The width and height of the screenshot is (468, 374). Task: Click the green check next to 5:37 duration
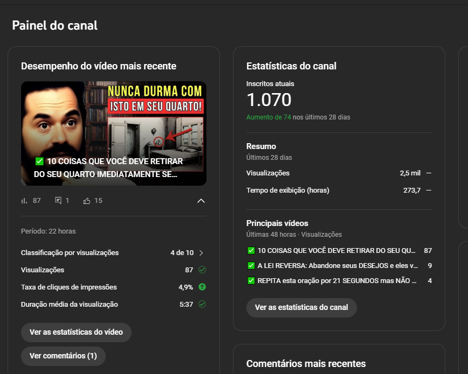[x=202, y=304]
